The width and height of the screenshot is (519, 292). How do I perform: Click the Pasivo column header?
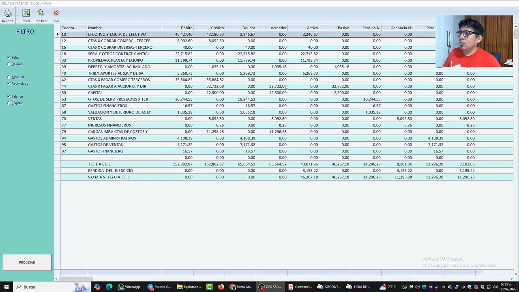[335, 28]
